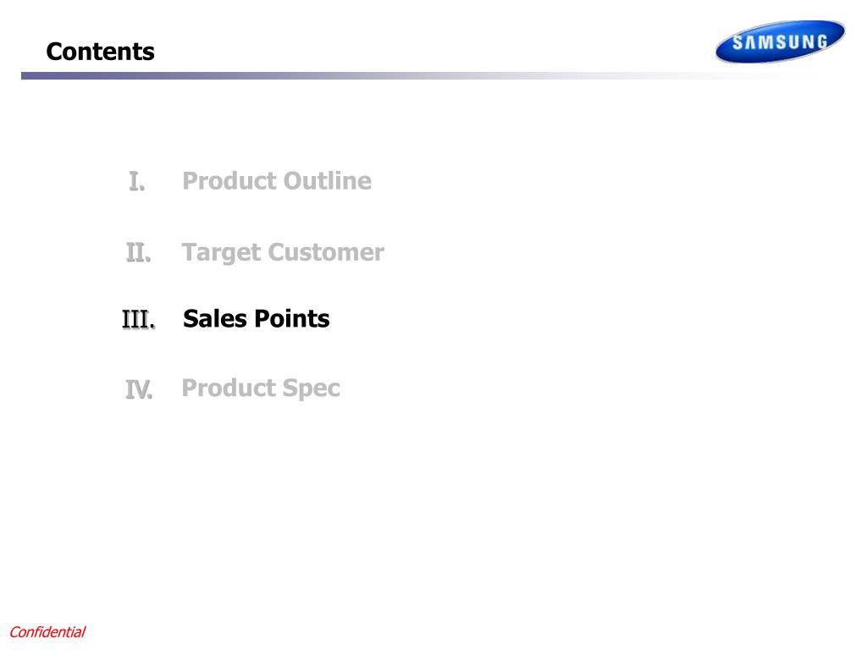Click the word Product in Product Outline
This screenshot has height=650, width=867.
(x=230, y=181)
